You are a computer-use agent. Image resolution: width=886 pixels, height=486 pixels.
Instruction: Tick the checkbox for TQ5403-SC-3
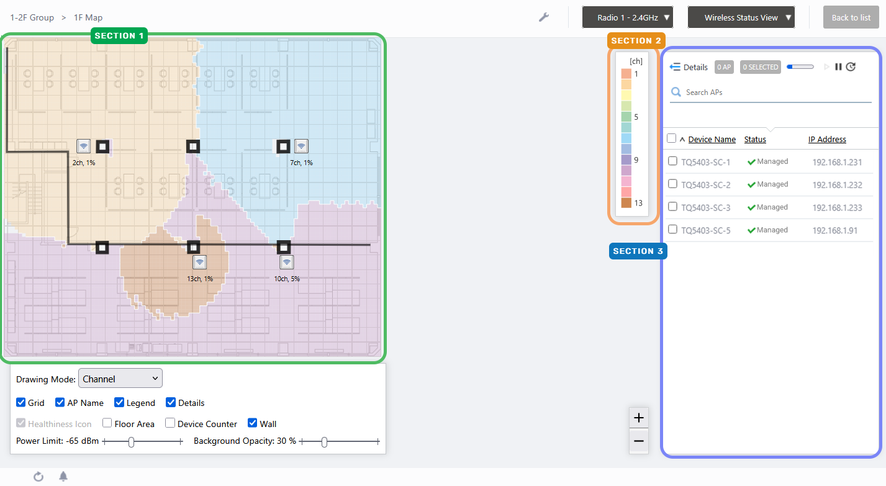point(672,207)
